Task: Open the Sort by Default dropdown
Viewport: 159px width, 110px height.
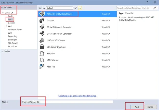Action: 60,8
